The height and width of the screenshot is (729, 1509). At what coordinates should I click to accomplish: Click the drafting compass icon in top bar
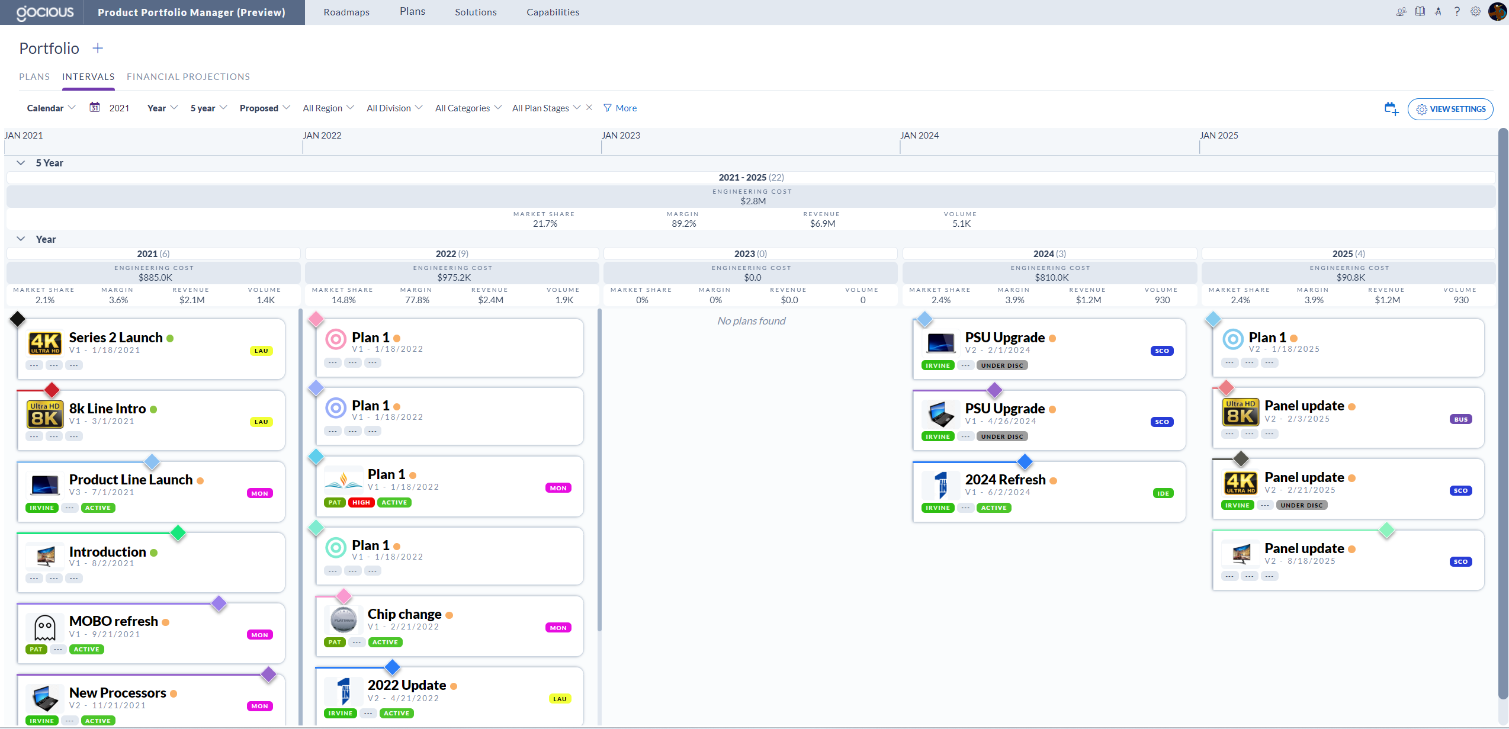(x=1439, y=12)
